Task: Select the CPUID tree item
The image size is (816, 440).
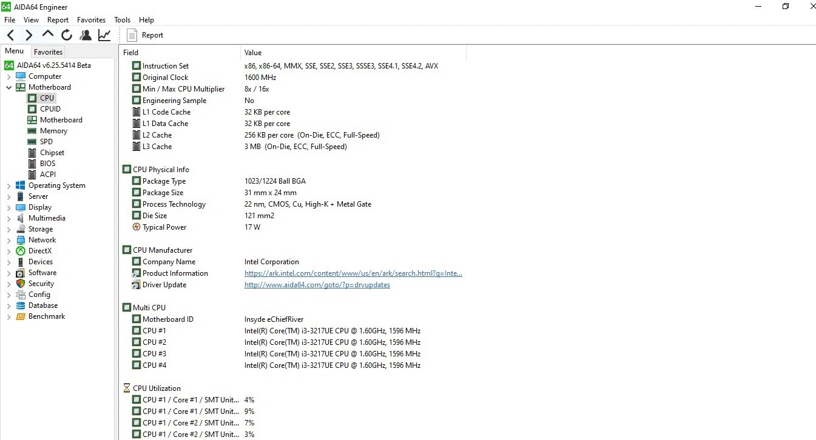Action: pyautogui.click(x=50, y=109)
